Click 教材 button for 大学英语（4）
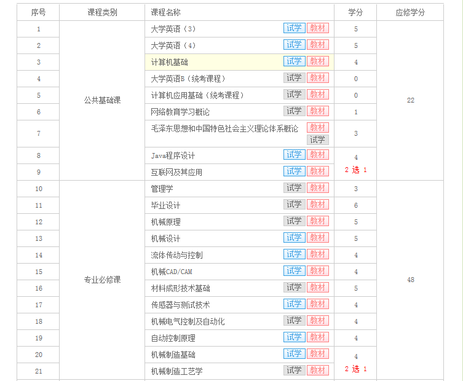Screen dimensions: 463x381 click(x=318, y=45)
